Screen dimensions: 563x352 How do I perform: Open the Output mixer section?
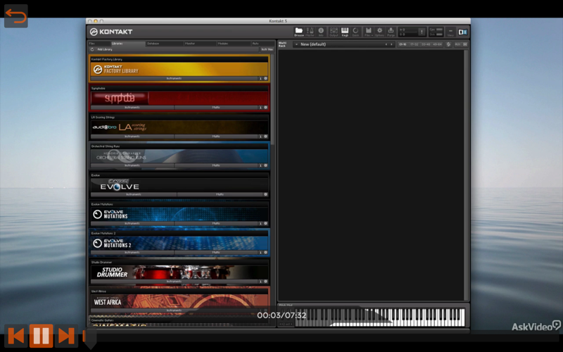[334, 32]
